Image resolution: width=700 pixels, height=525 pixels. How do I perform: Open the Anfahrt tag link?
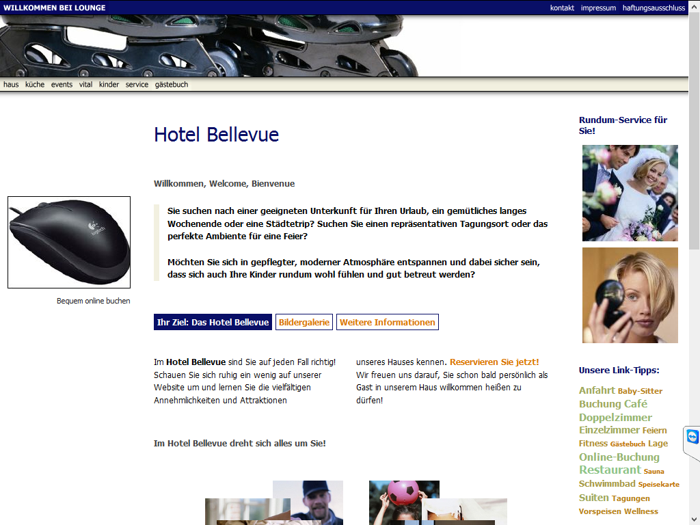pyautogui.click(x=597, y=390)
